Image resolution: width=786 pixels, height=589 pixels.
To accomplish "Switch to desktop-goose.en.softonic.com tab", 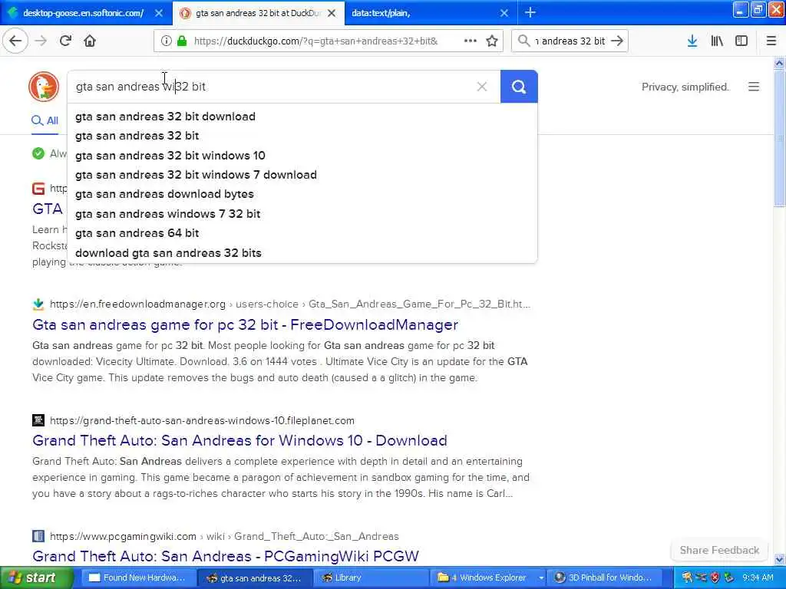I will point(83,13).
